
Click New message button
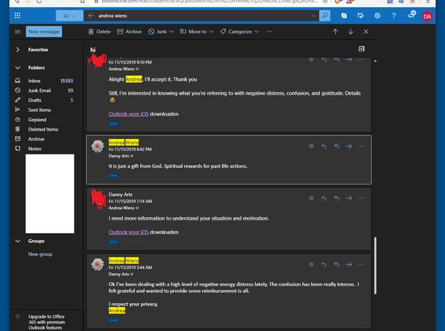[x=44, y=31]
